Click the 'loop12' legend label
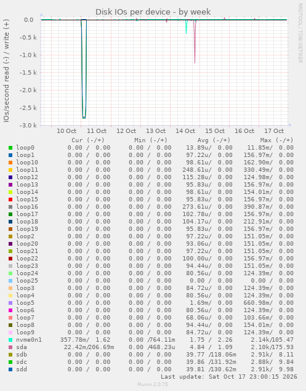 click(27, 177)
